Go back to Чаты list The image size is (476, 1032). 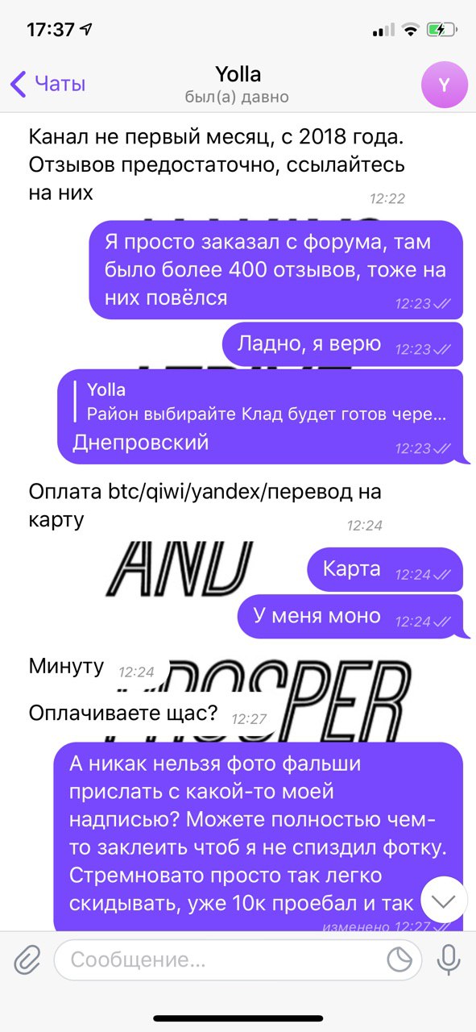pyautogui.click(x=48, y=84)
